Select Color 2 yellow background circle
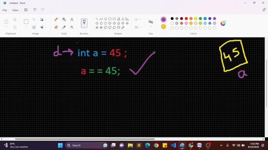Viewport: 268px width, 150px height. click(163, 27)
